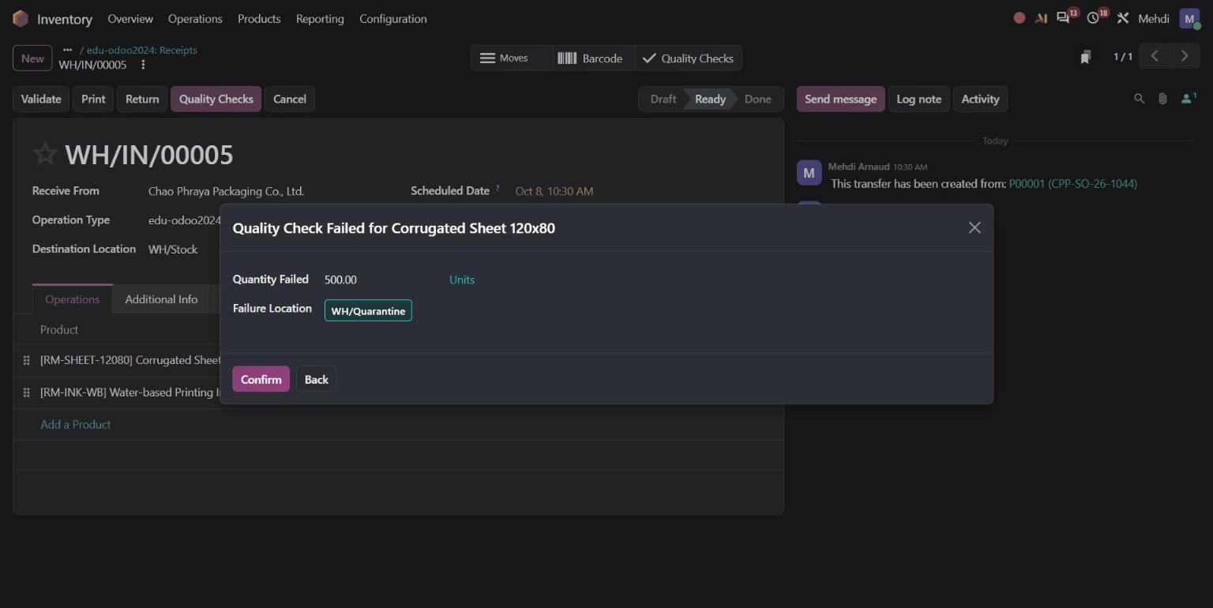Click the Quality Checks smart button with checkmark
The image size is (1213, 608).
point(688,58)
